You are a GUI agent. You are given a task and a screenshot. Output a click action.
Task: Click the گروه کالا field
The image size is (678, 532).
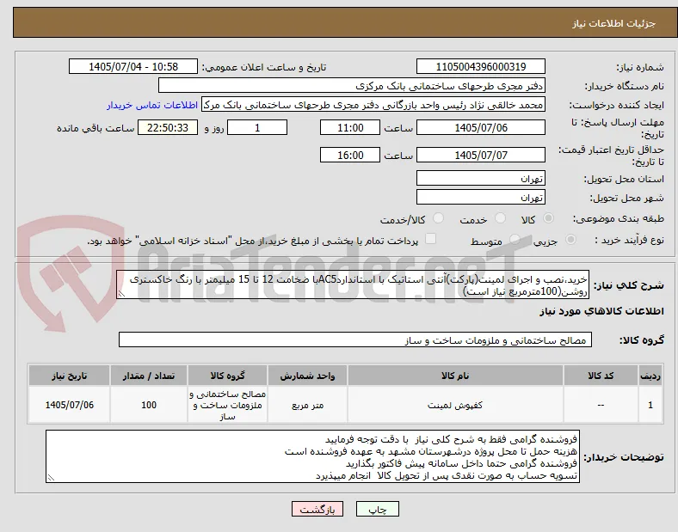click(x=355, y=339)
